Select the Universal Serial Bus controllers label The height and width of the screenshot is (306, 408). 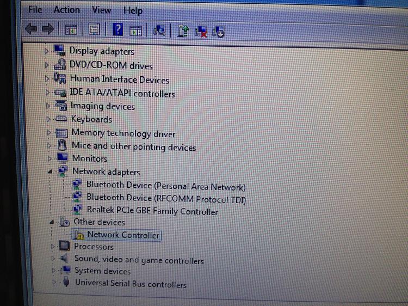point(131,283)
